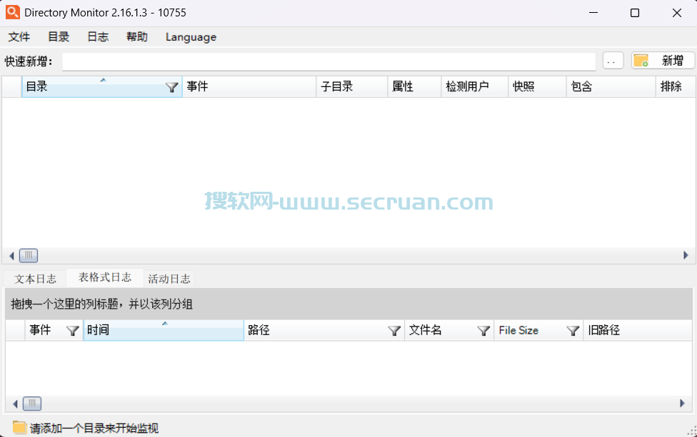Click the left scroll arrow of the log table
697x437 pixels.
point(15,403)
